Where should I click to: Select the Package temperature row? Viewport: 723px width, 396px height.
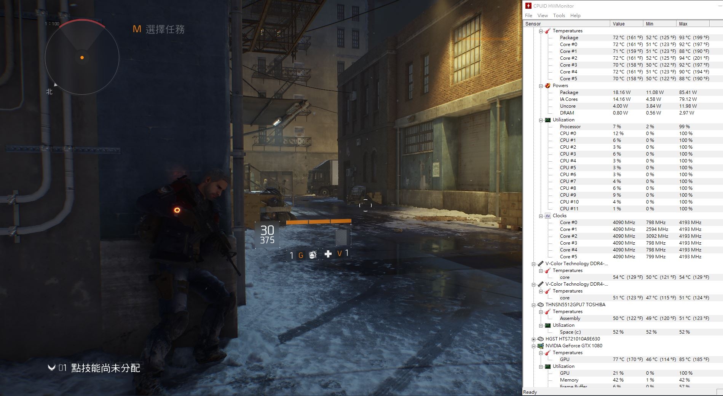[640, 38]
